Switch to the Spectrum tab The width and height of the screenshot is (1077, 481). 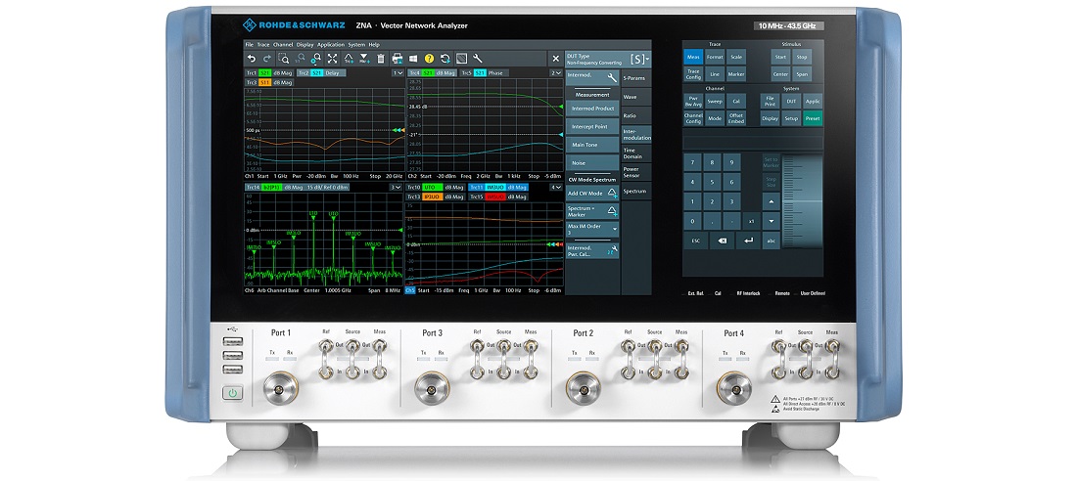pyautogui.click(x=636, y=191)
